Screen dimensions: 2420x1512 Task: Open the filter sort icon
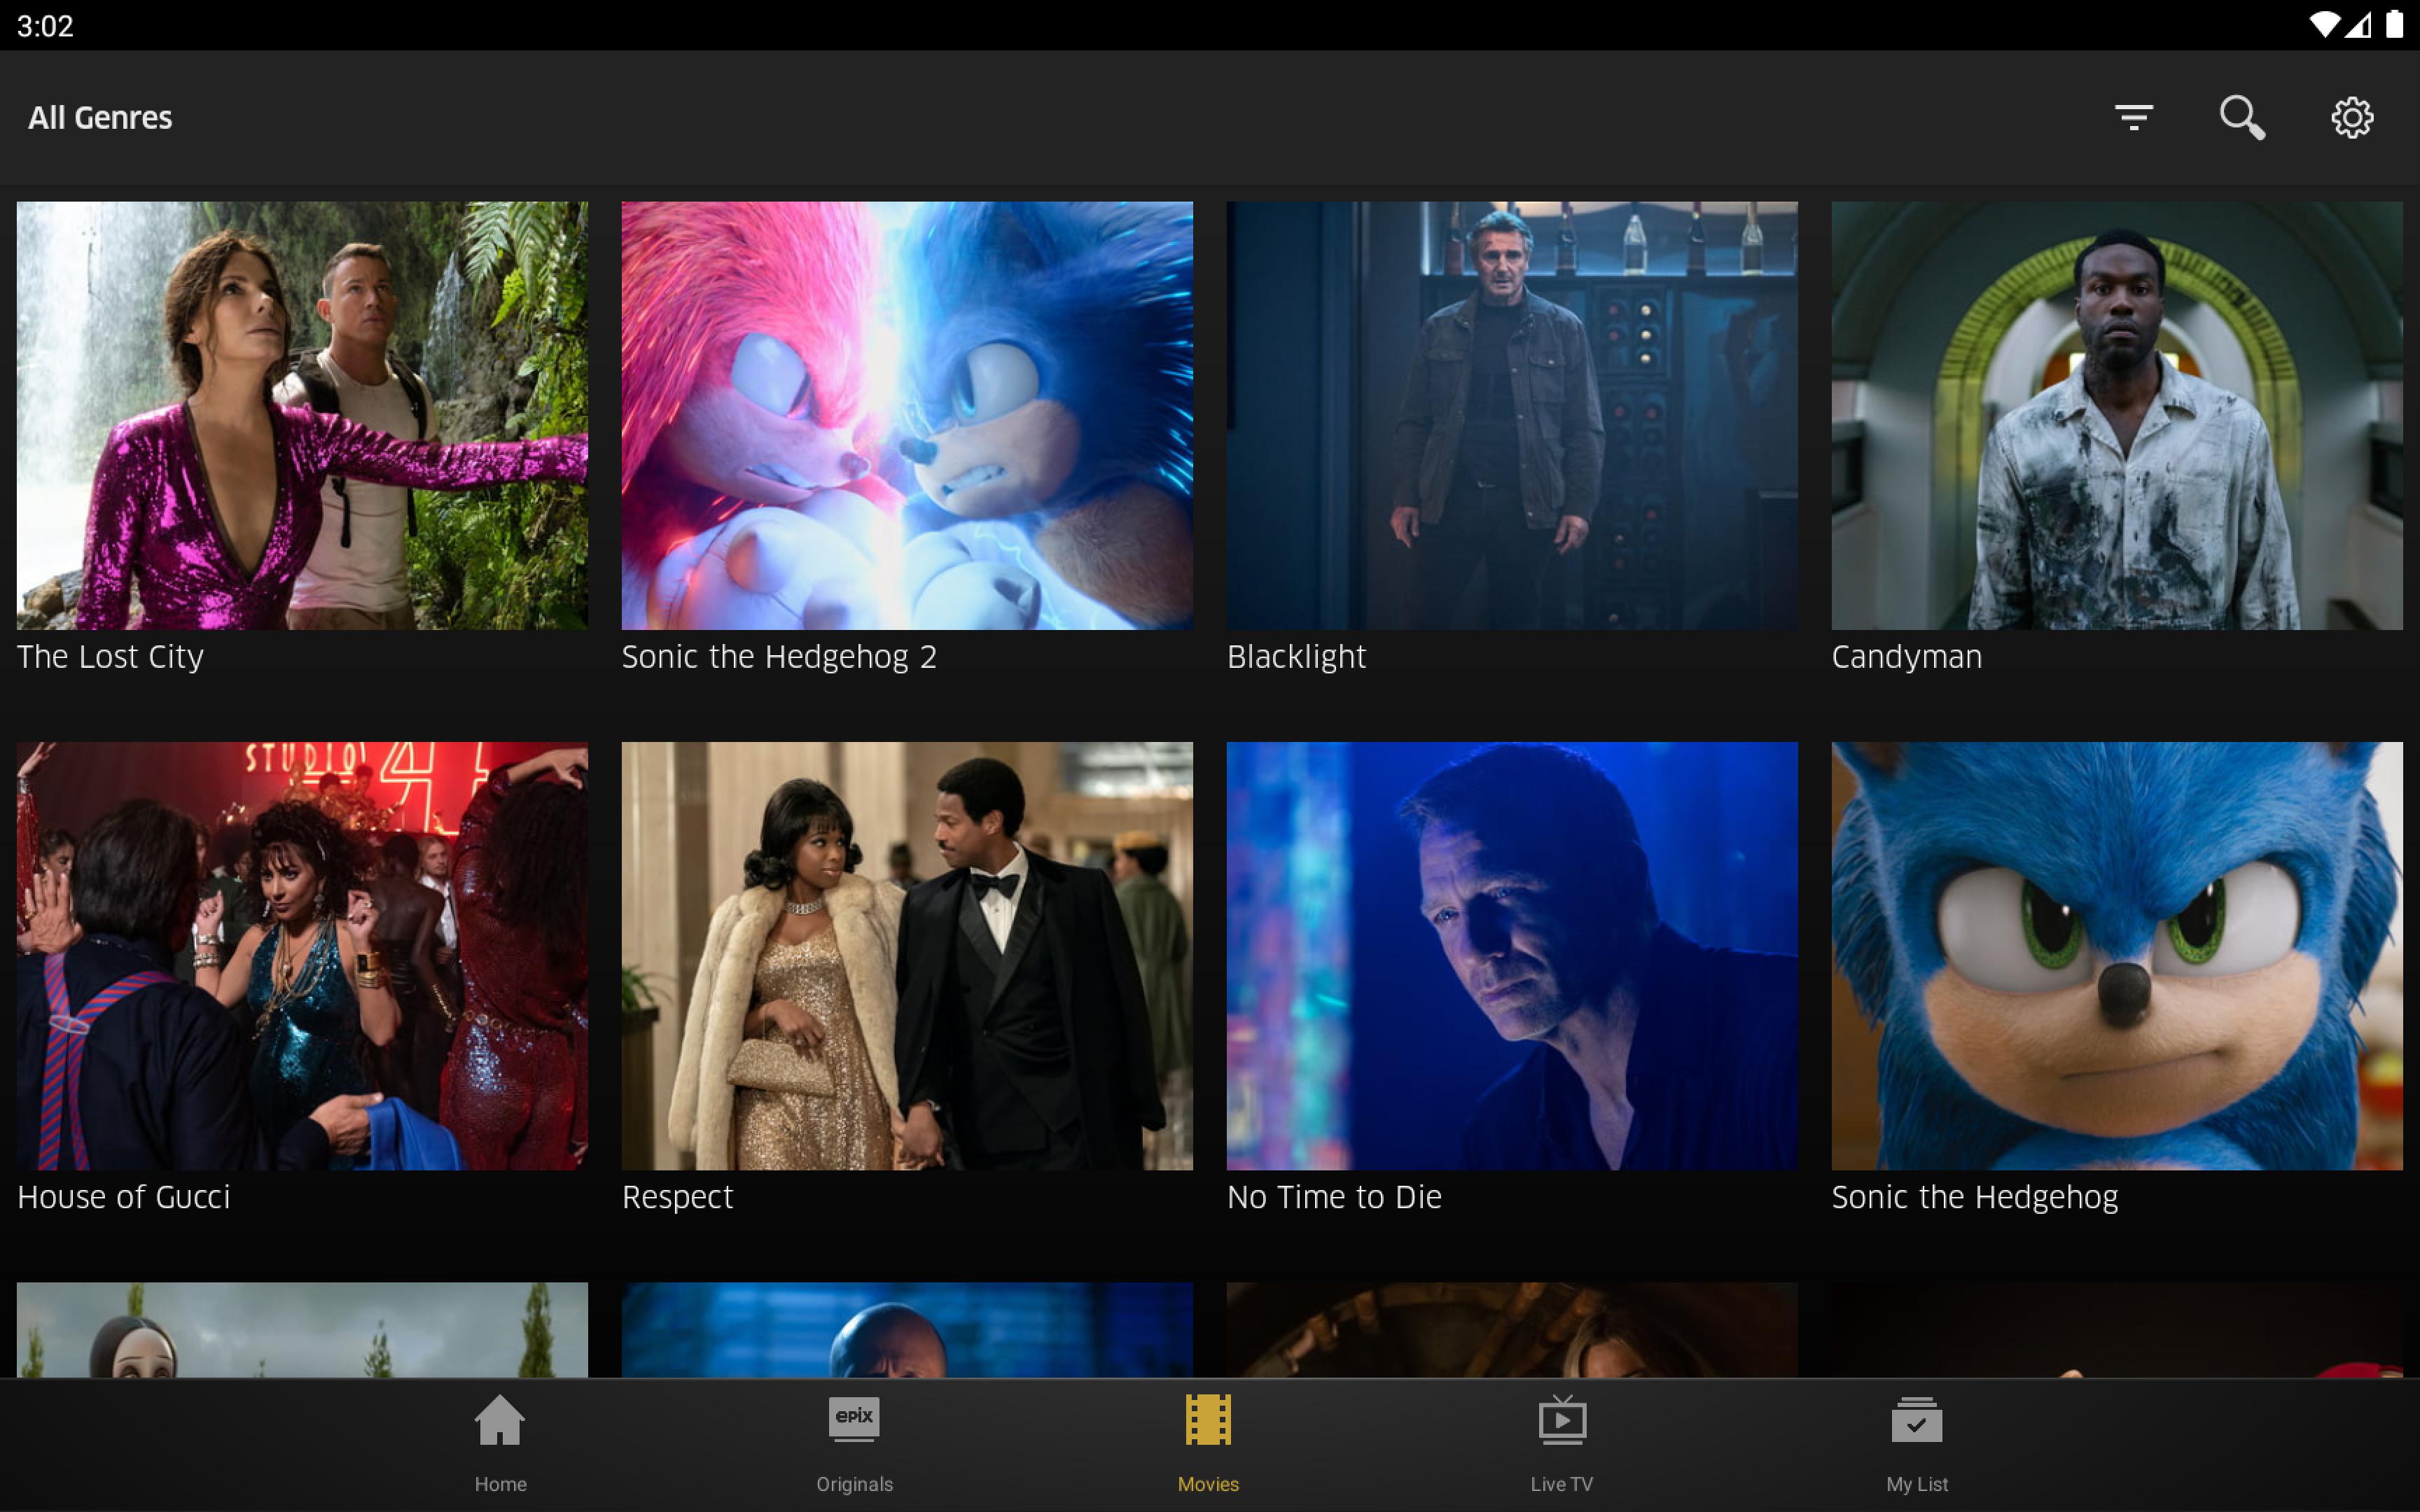2133,118
